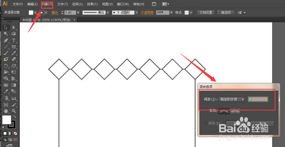
Task: Select the Direct Selection tool
Action: (14, 27)
